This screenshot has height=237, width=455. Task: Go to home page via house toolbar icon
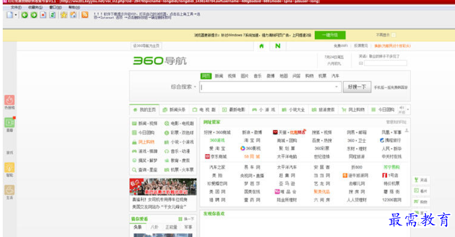[x=73, y=15]
